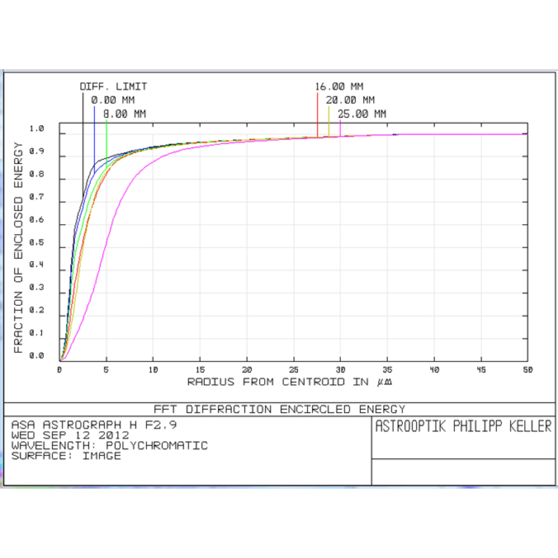Screen dimensions: 558x558
Task: Click the x-axis tick label 25
Action: click(x=294, y=370)
